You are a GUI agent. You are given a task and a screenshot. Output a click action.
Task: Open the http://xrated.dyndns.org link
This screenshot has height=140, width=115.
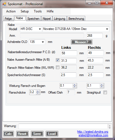pos(93,132)
